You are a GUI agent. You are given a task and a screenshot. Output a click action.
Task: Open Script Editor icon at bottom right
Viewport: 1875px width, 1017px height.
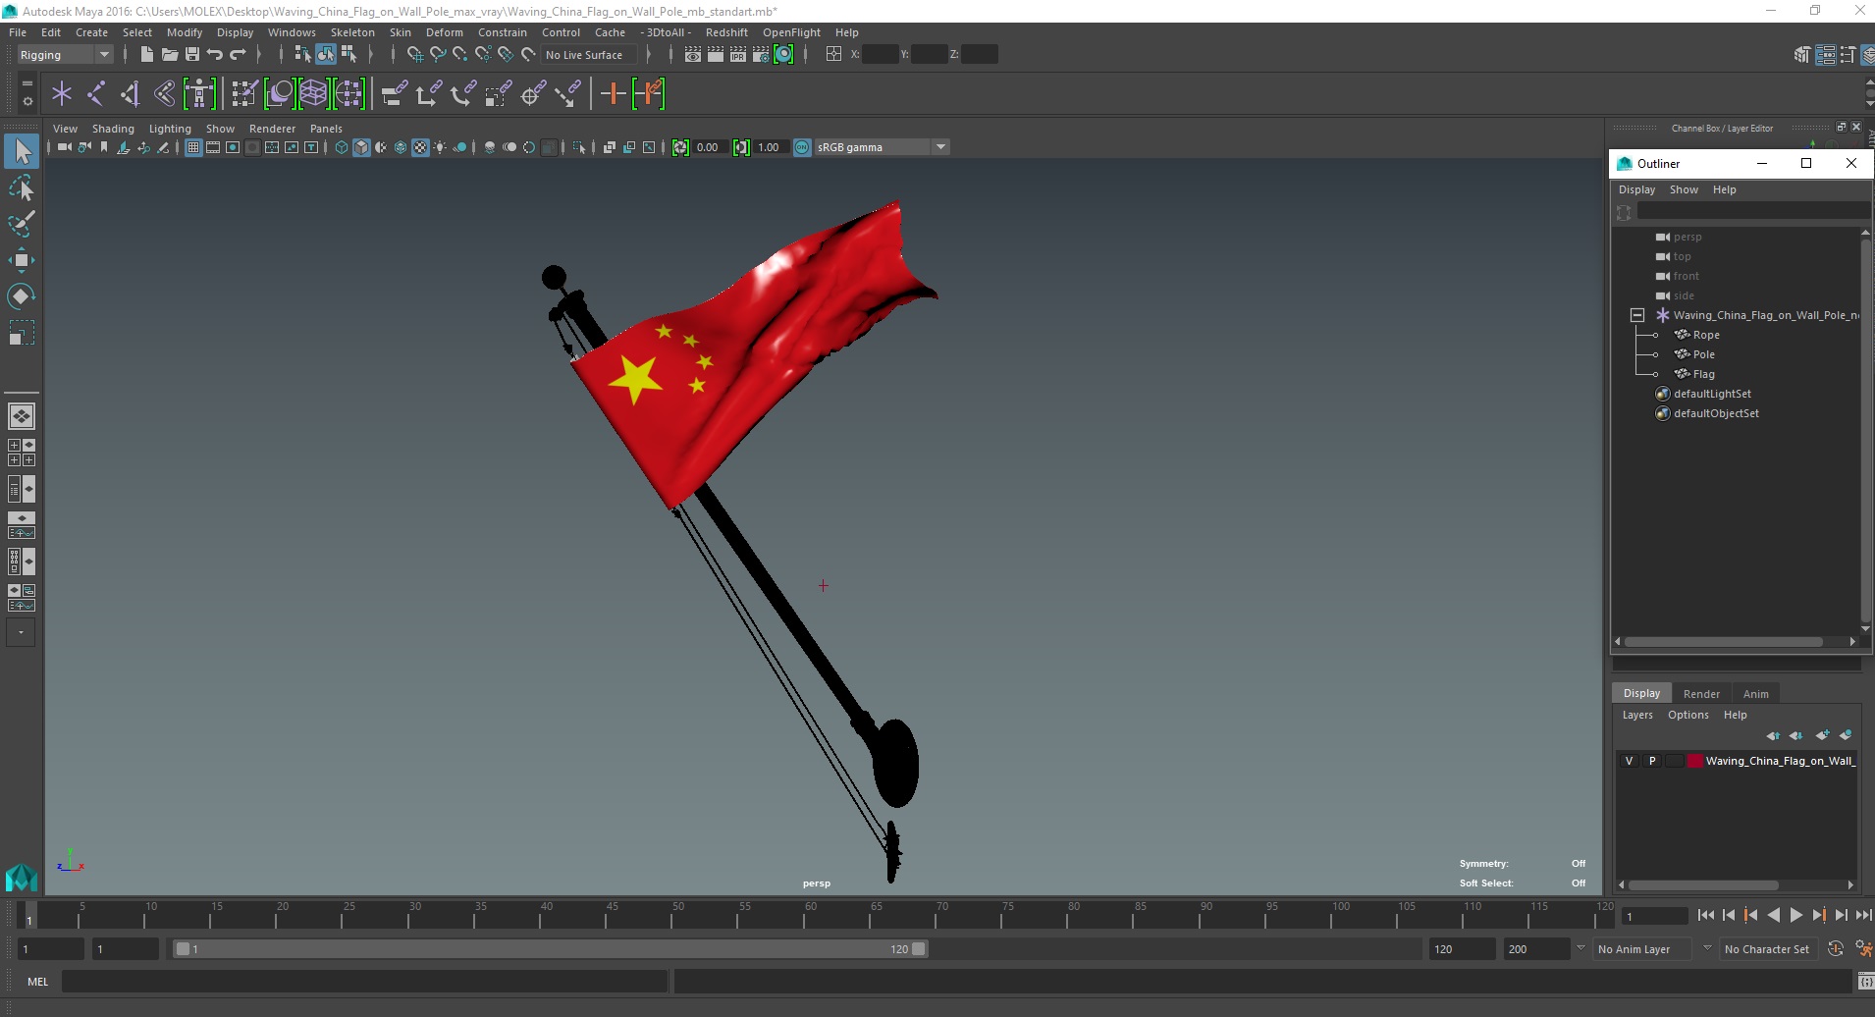tap(1864, 981)
